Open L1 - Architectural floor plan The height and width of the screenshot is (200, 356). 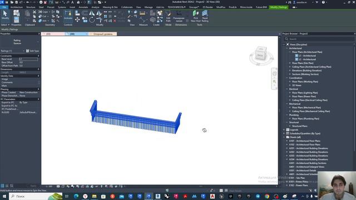307,56
